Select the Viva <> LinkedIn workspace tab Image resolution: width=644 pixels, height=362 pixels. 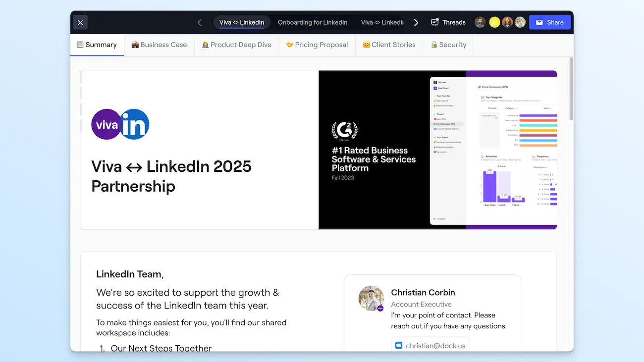242,22
